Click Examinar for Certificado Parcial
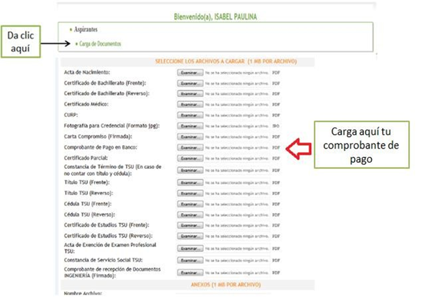 190,159
